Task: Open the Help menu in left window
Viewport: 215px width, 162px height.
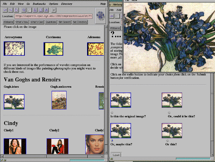Action: tap(103, 4)
